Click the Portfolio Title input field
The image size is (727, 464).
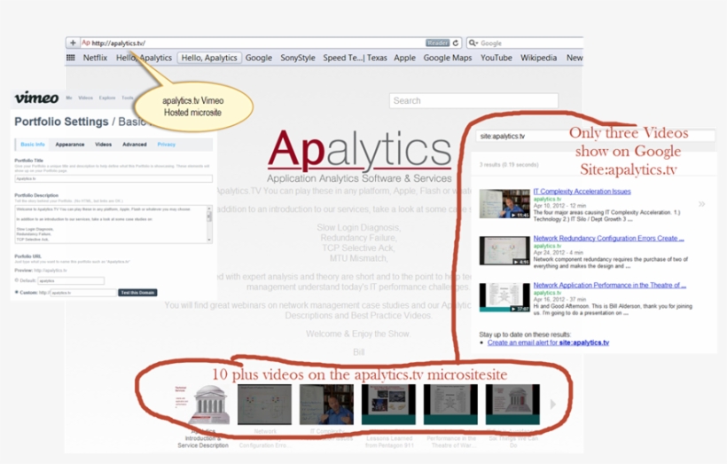[x=113, y=178]
